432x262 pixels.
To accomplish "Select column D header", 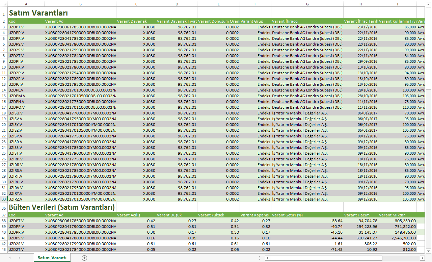I will 177,4.
